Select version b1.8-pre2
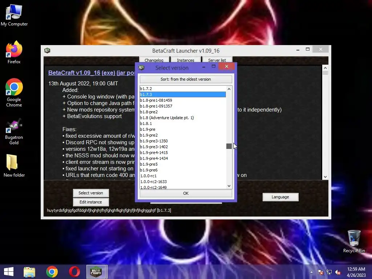The height and width of the screenshot is (279, 372). pyautogui.click(x=183, y=112)
